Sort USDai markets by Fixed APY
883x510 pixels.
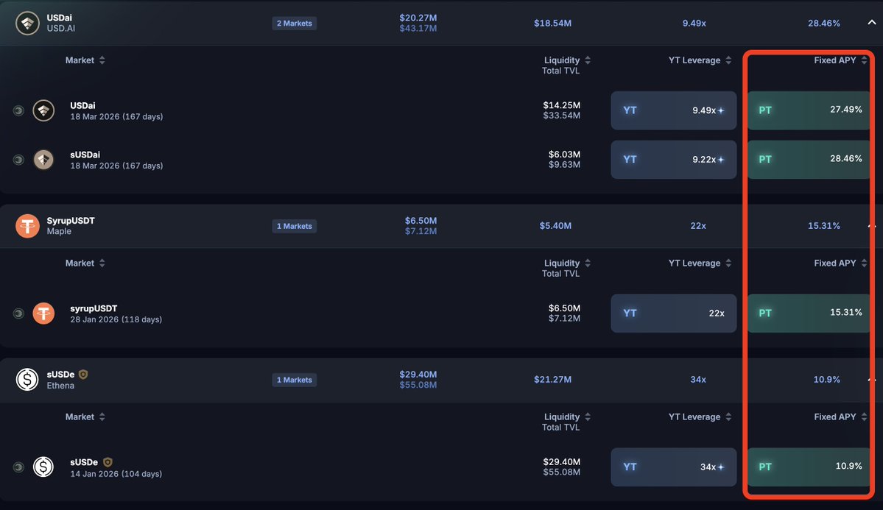point(864,60)
